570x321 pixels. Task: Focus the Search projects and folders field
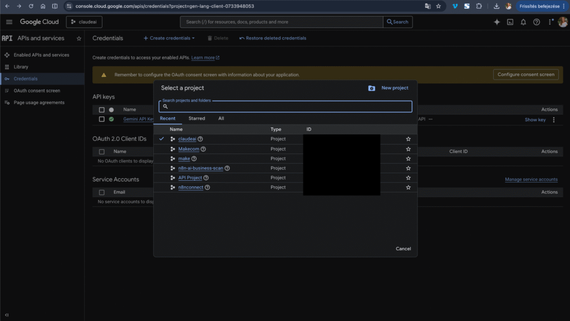click(285, 107)
